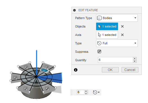
Task: Click the Quantity input field
Action: [x=115, y=60]
